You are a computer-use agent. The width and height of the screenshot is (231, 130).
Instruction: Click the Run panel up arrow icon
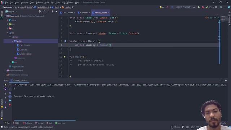click(x=10, y=85)
